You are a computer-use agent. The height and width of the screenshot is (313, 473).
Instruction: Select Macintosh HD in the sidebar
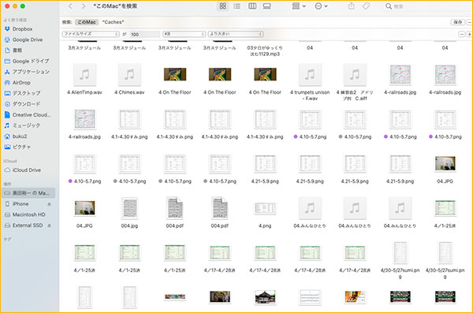28,214
